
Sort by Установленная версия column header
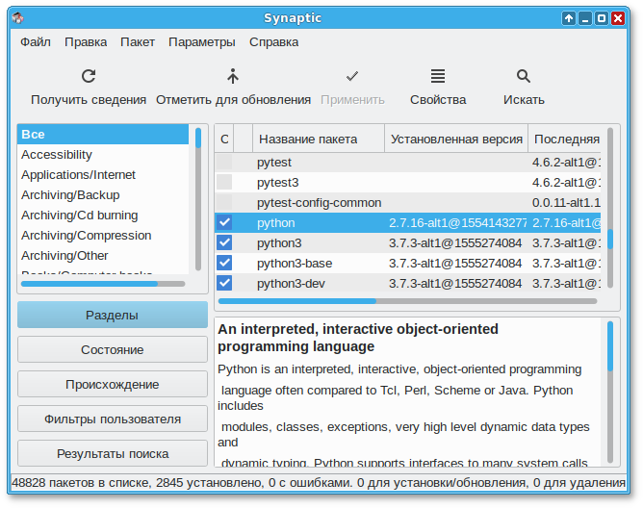456,139
